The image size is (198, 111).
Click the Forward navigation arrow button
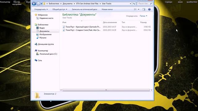[38, 4]
